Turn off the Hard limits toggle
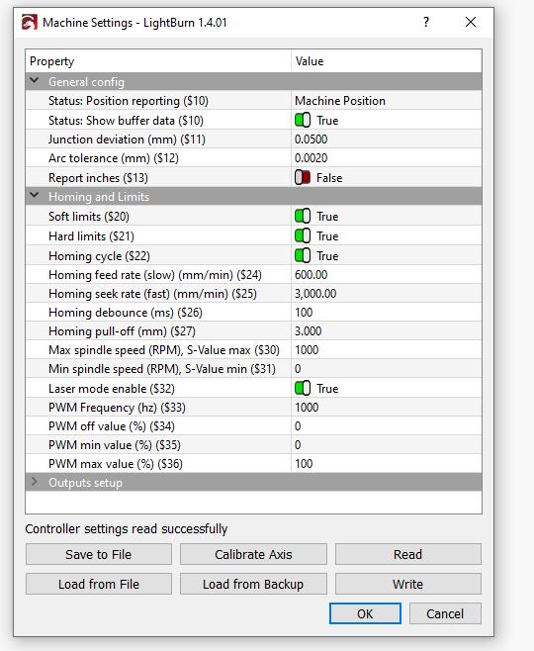 click(303, 236)
